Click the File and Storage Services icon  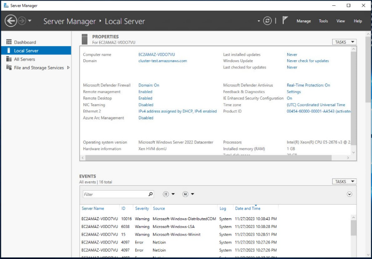click(9, 68)
